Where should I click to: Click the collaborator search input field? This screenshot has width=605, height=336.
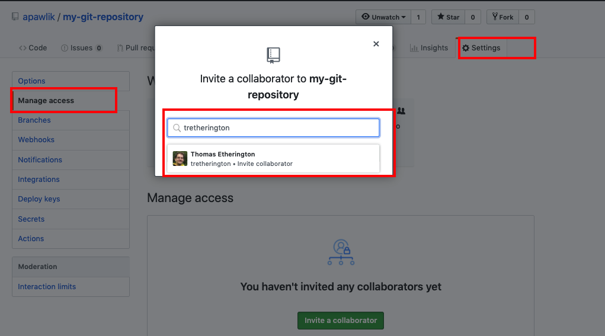274,127
